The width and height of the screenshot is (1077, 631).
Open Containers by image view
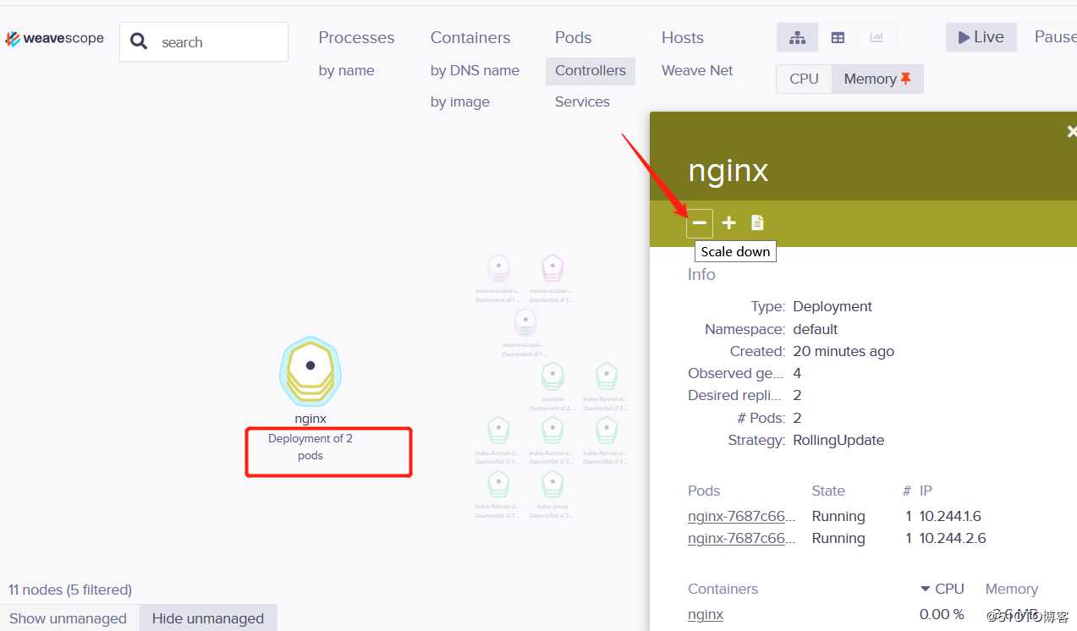pos(460,102)
